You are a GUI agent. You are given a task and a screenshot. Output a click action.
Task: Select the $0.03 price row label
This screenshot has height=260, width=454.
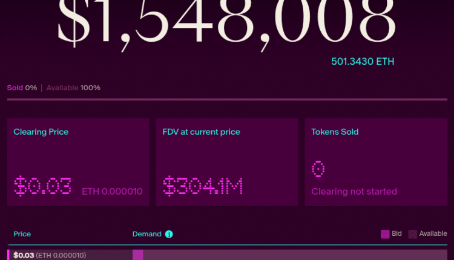coord(24,255)
